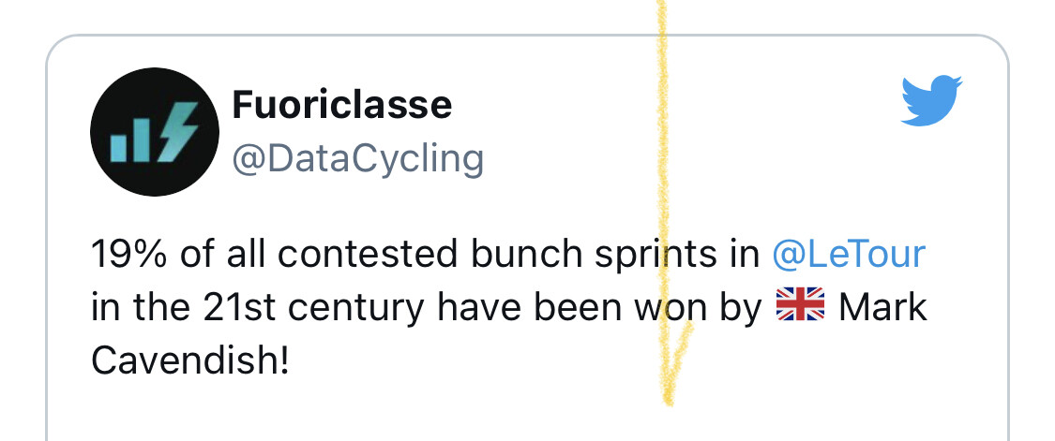Click the blue Twitter bird logo
The height and width of the screenshot is (441, 1055).
pyautogui.click(x=931, y=100)
